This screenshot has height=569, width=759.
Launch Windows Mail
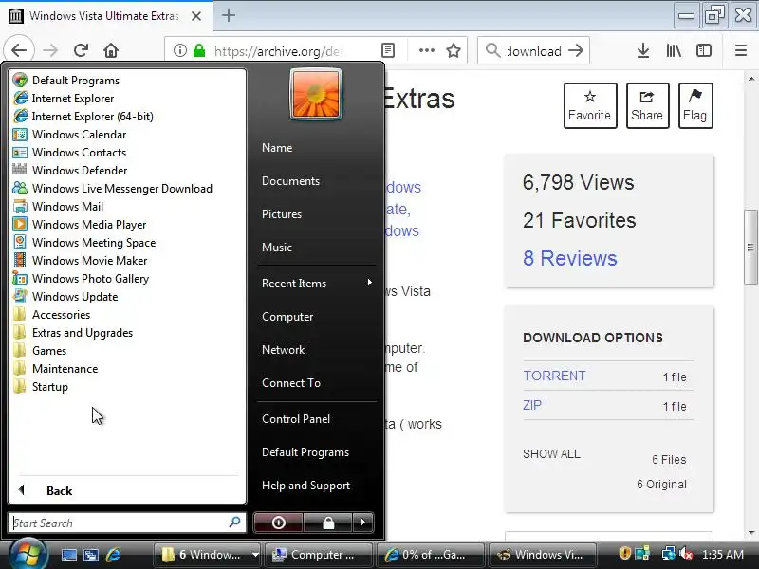pos(67,207)
